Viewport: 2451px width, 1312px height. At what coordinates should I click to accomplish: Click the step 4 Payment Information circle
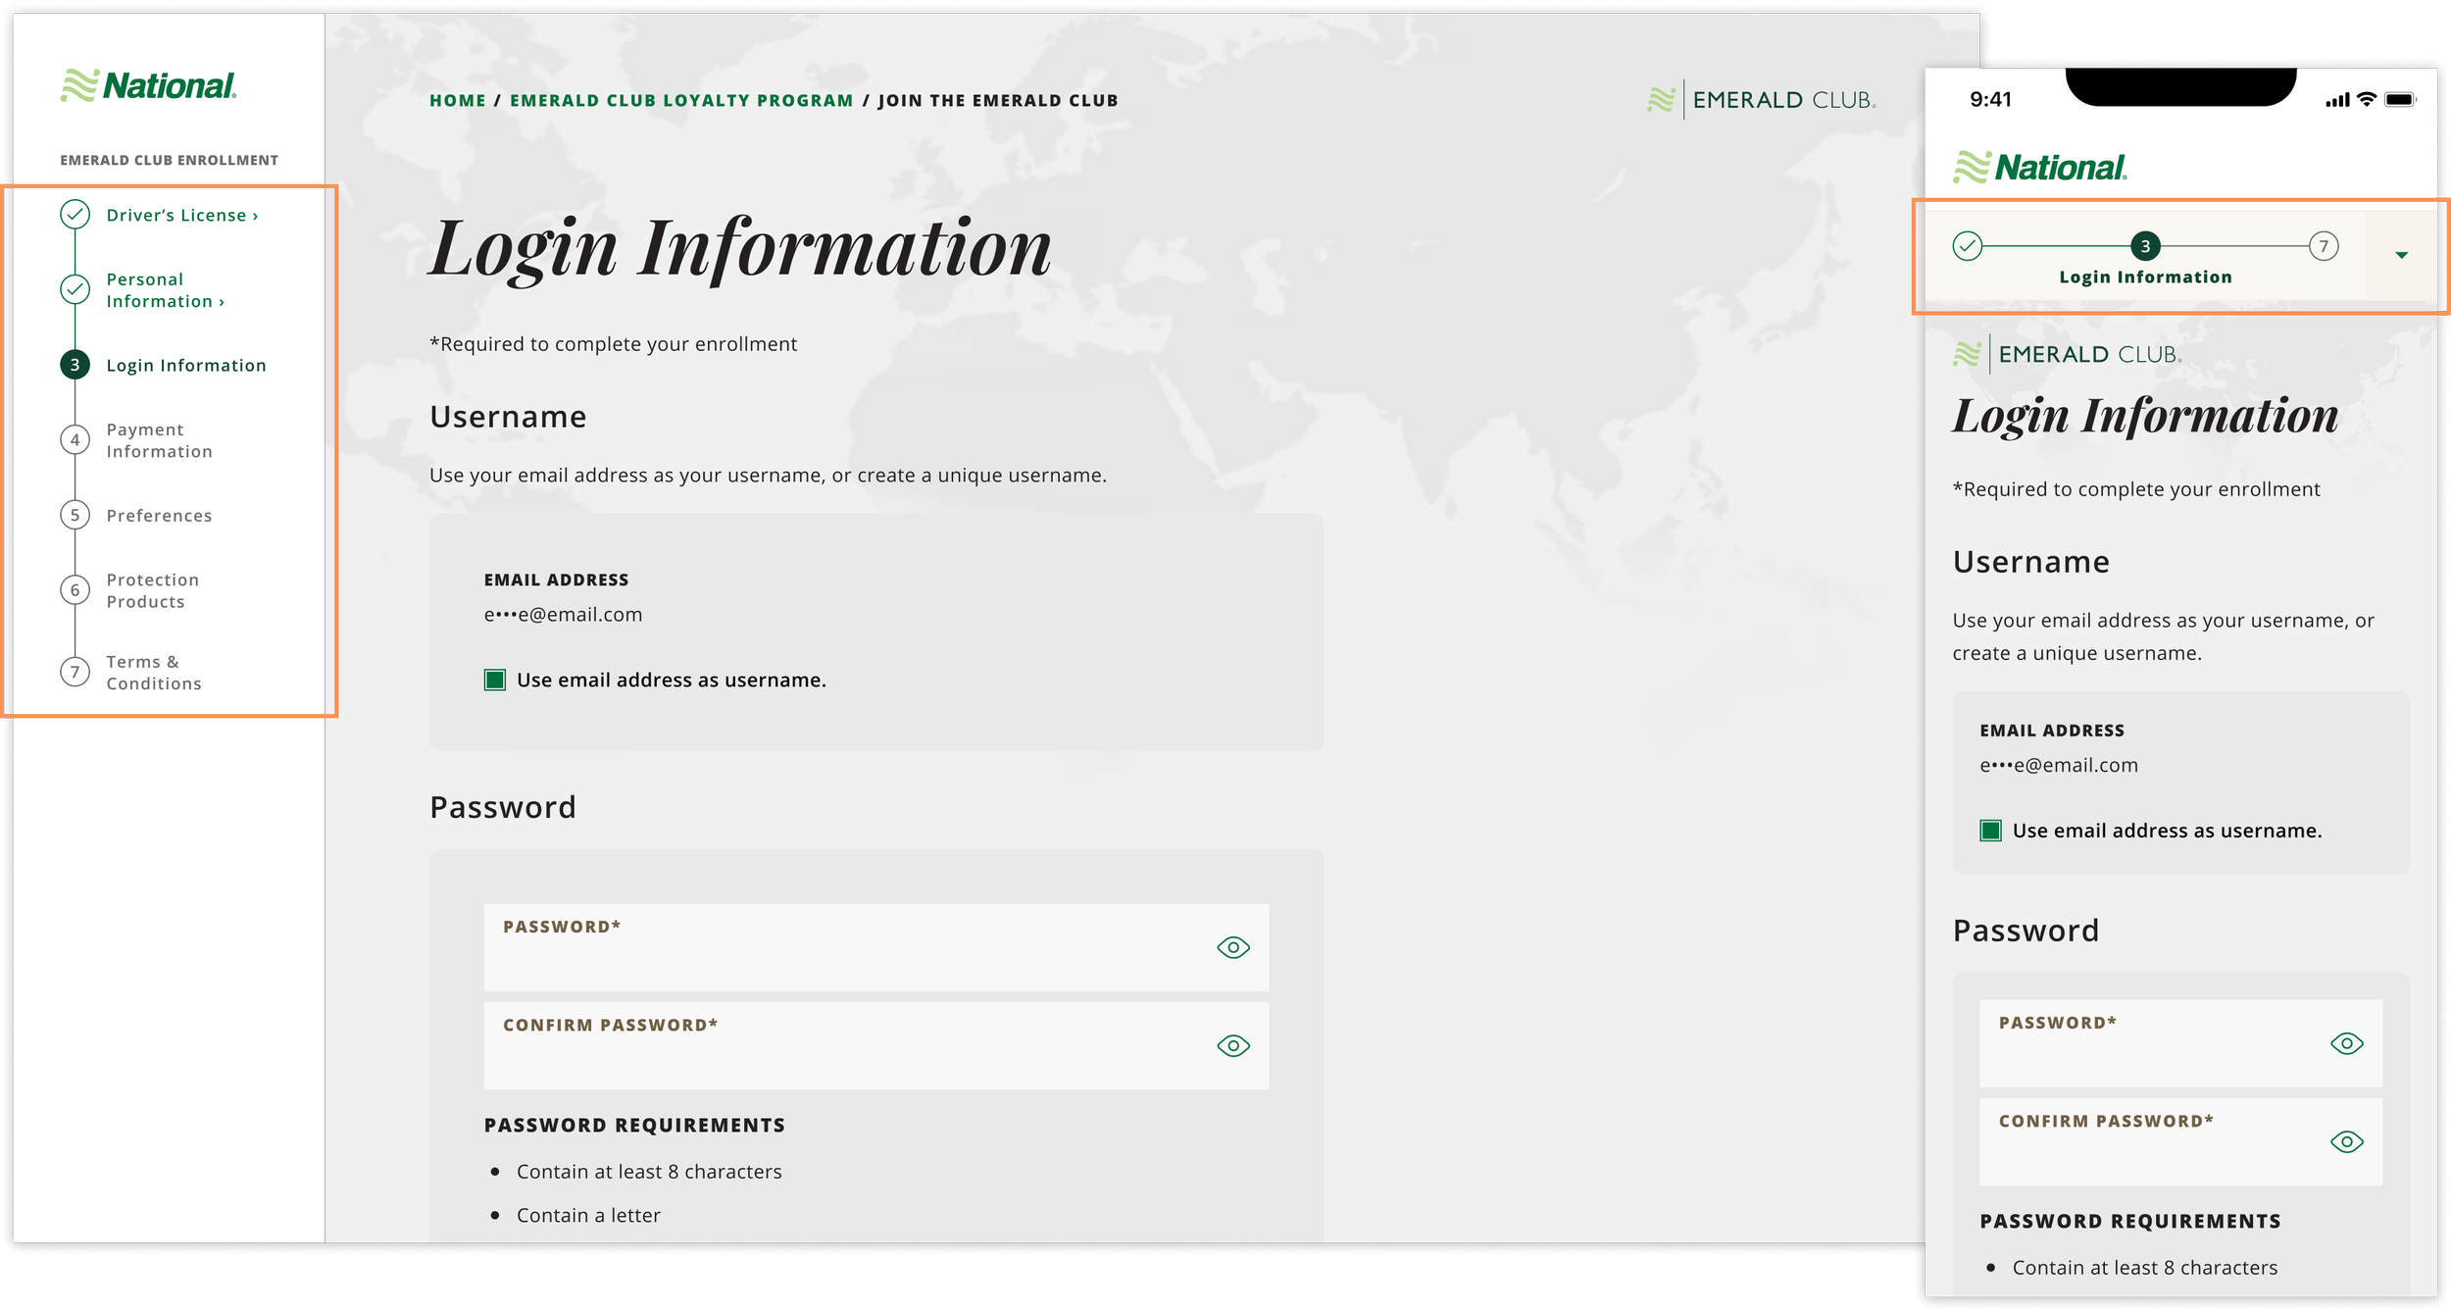[75, 440]
